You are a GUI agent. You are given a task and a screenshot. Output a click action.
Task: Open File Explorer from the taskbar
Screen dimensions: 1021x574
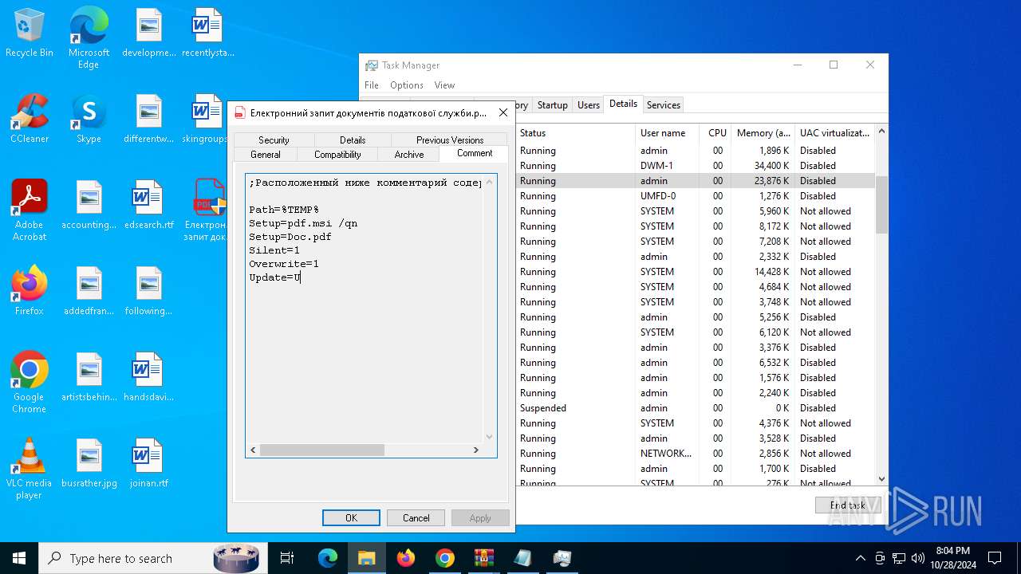coord(366,558)
